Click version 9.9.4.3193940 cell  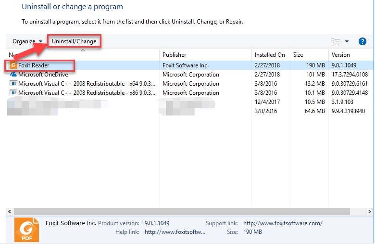[x=348, y=111]
